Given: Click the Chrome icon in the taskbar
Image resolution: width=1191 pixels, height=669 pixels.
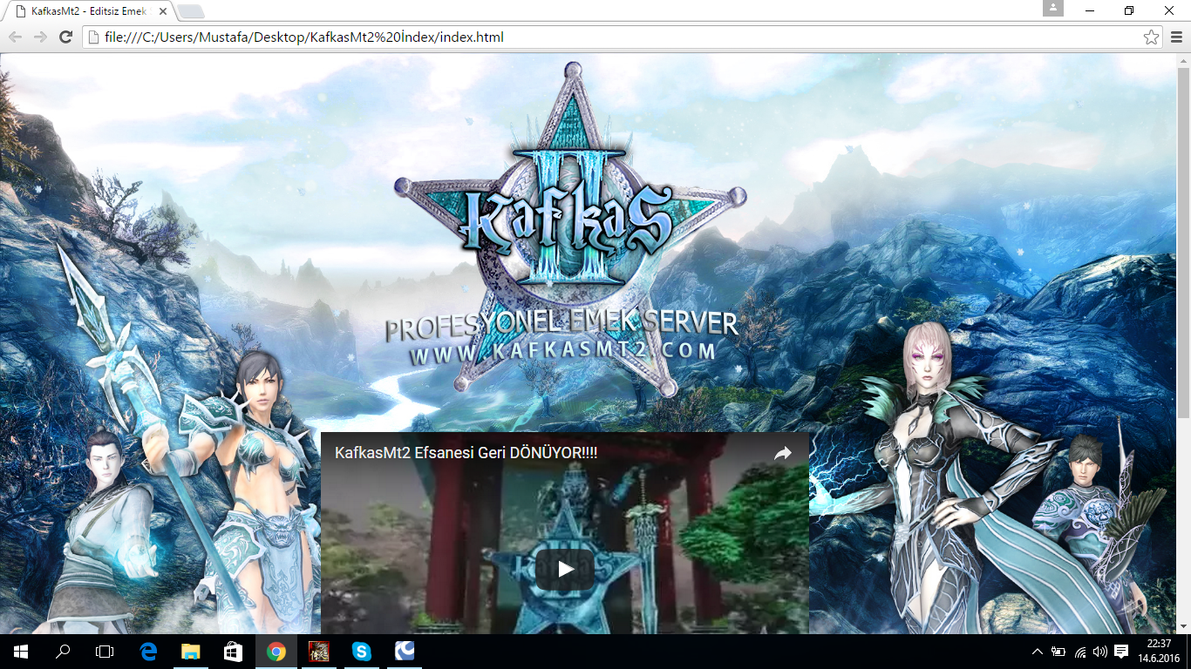Looking at the screenshot, I should pos(276,652).
